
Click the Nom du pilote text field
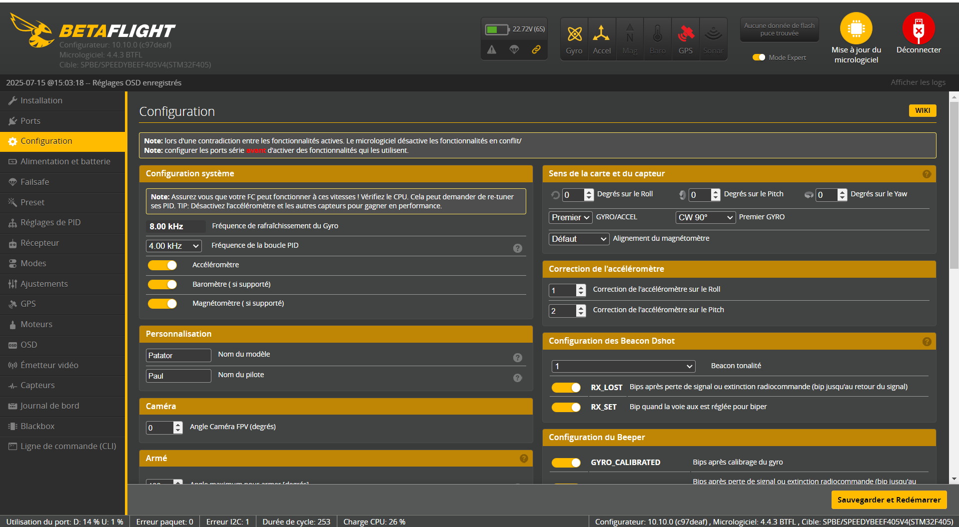coord(178,376)
